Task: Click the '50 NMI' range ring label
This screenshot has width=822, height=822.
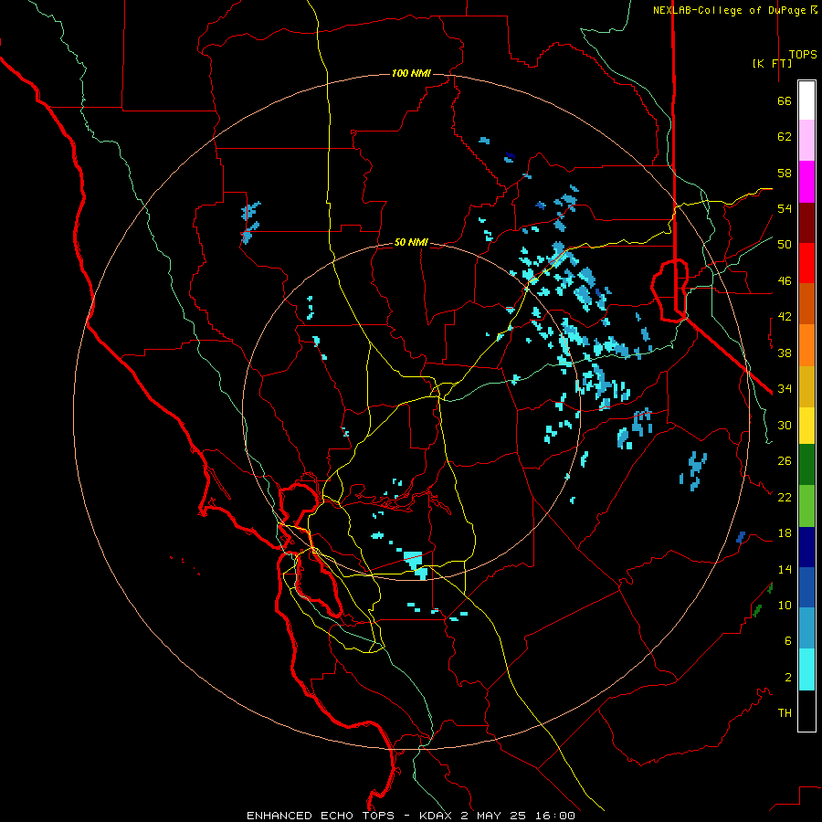Action: pyautogui.click(x=411, y=242)
